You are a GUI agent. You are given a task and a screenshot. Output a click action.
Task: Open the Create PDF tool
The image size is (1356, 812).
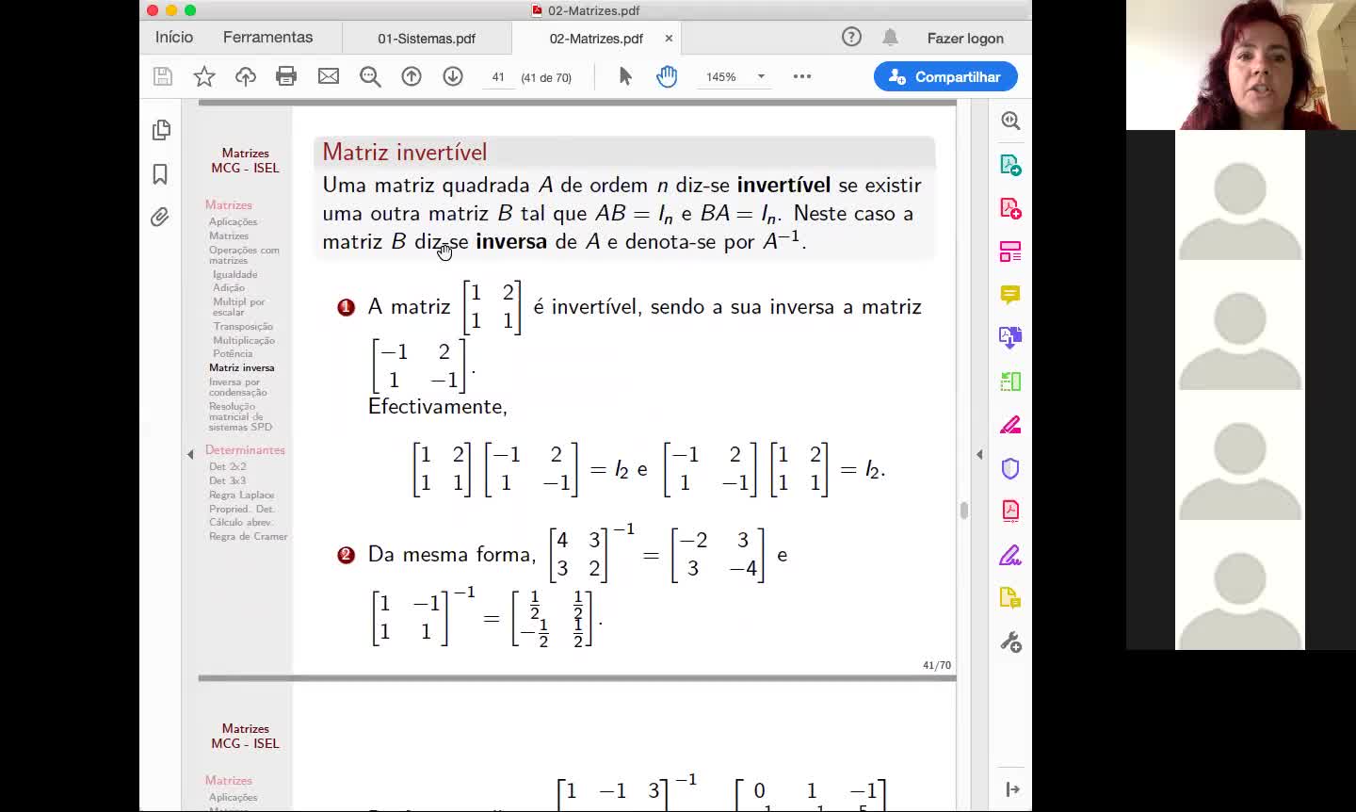point(1010,208)
